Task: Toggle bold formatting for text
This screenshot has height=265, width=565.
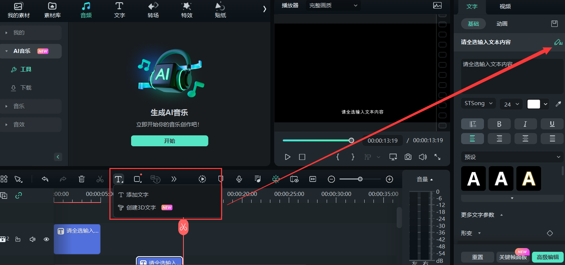Action: pyautogui.click(x=499, y=124)
